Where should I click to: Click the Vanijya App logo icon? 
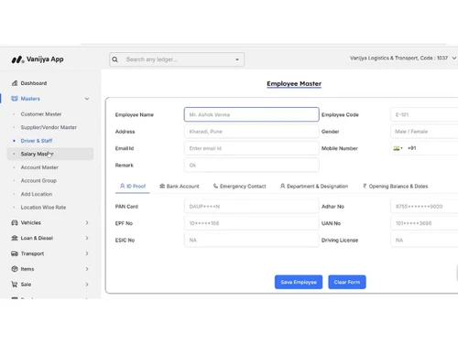17,59
